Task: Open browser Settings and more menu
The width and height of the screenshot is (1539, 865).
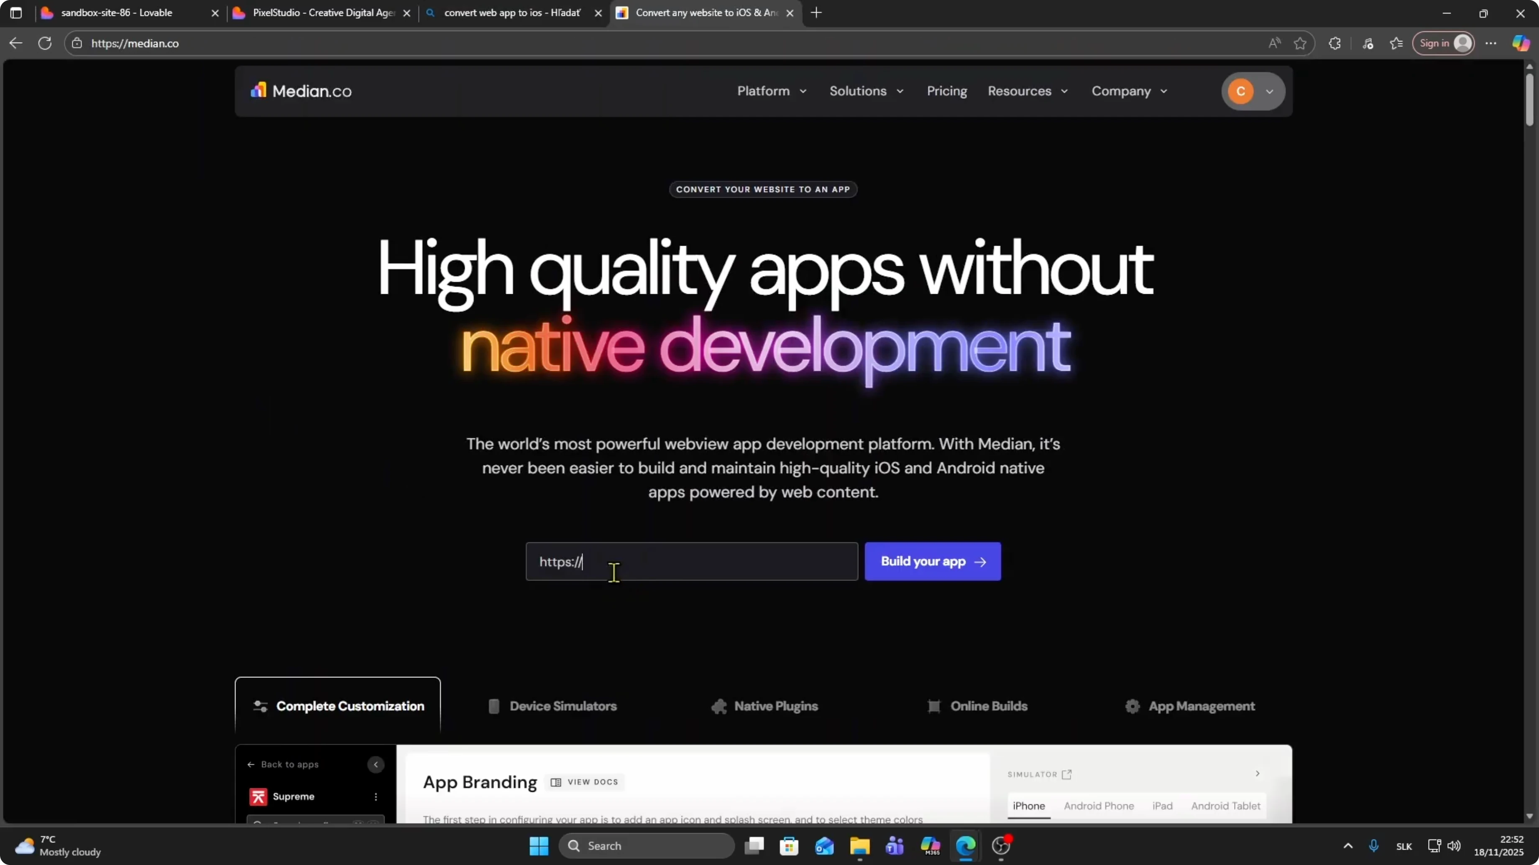Action: pos(1491,43)
